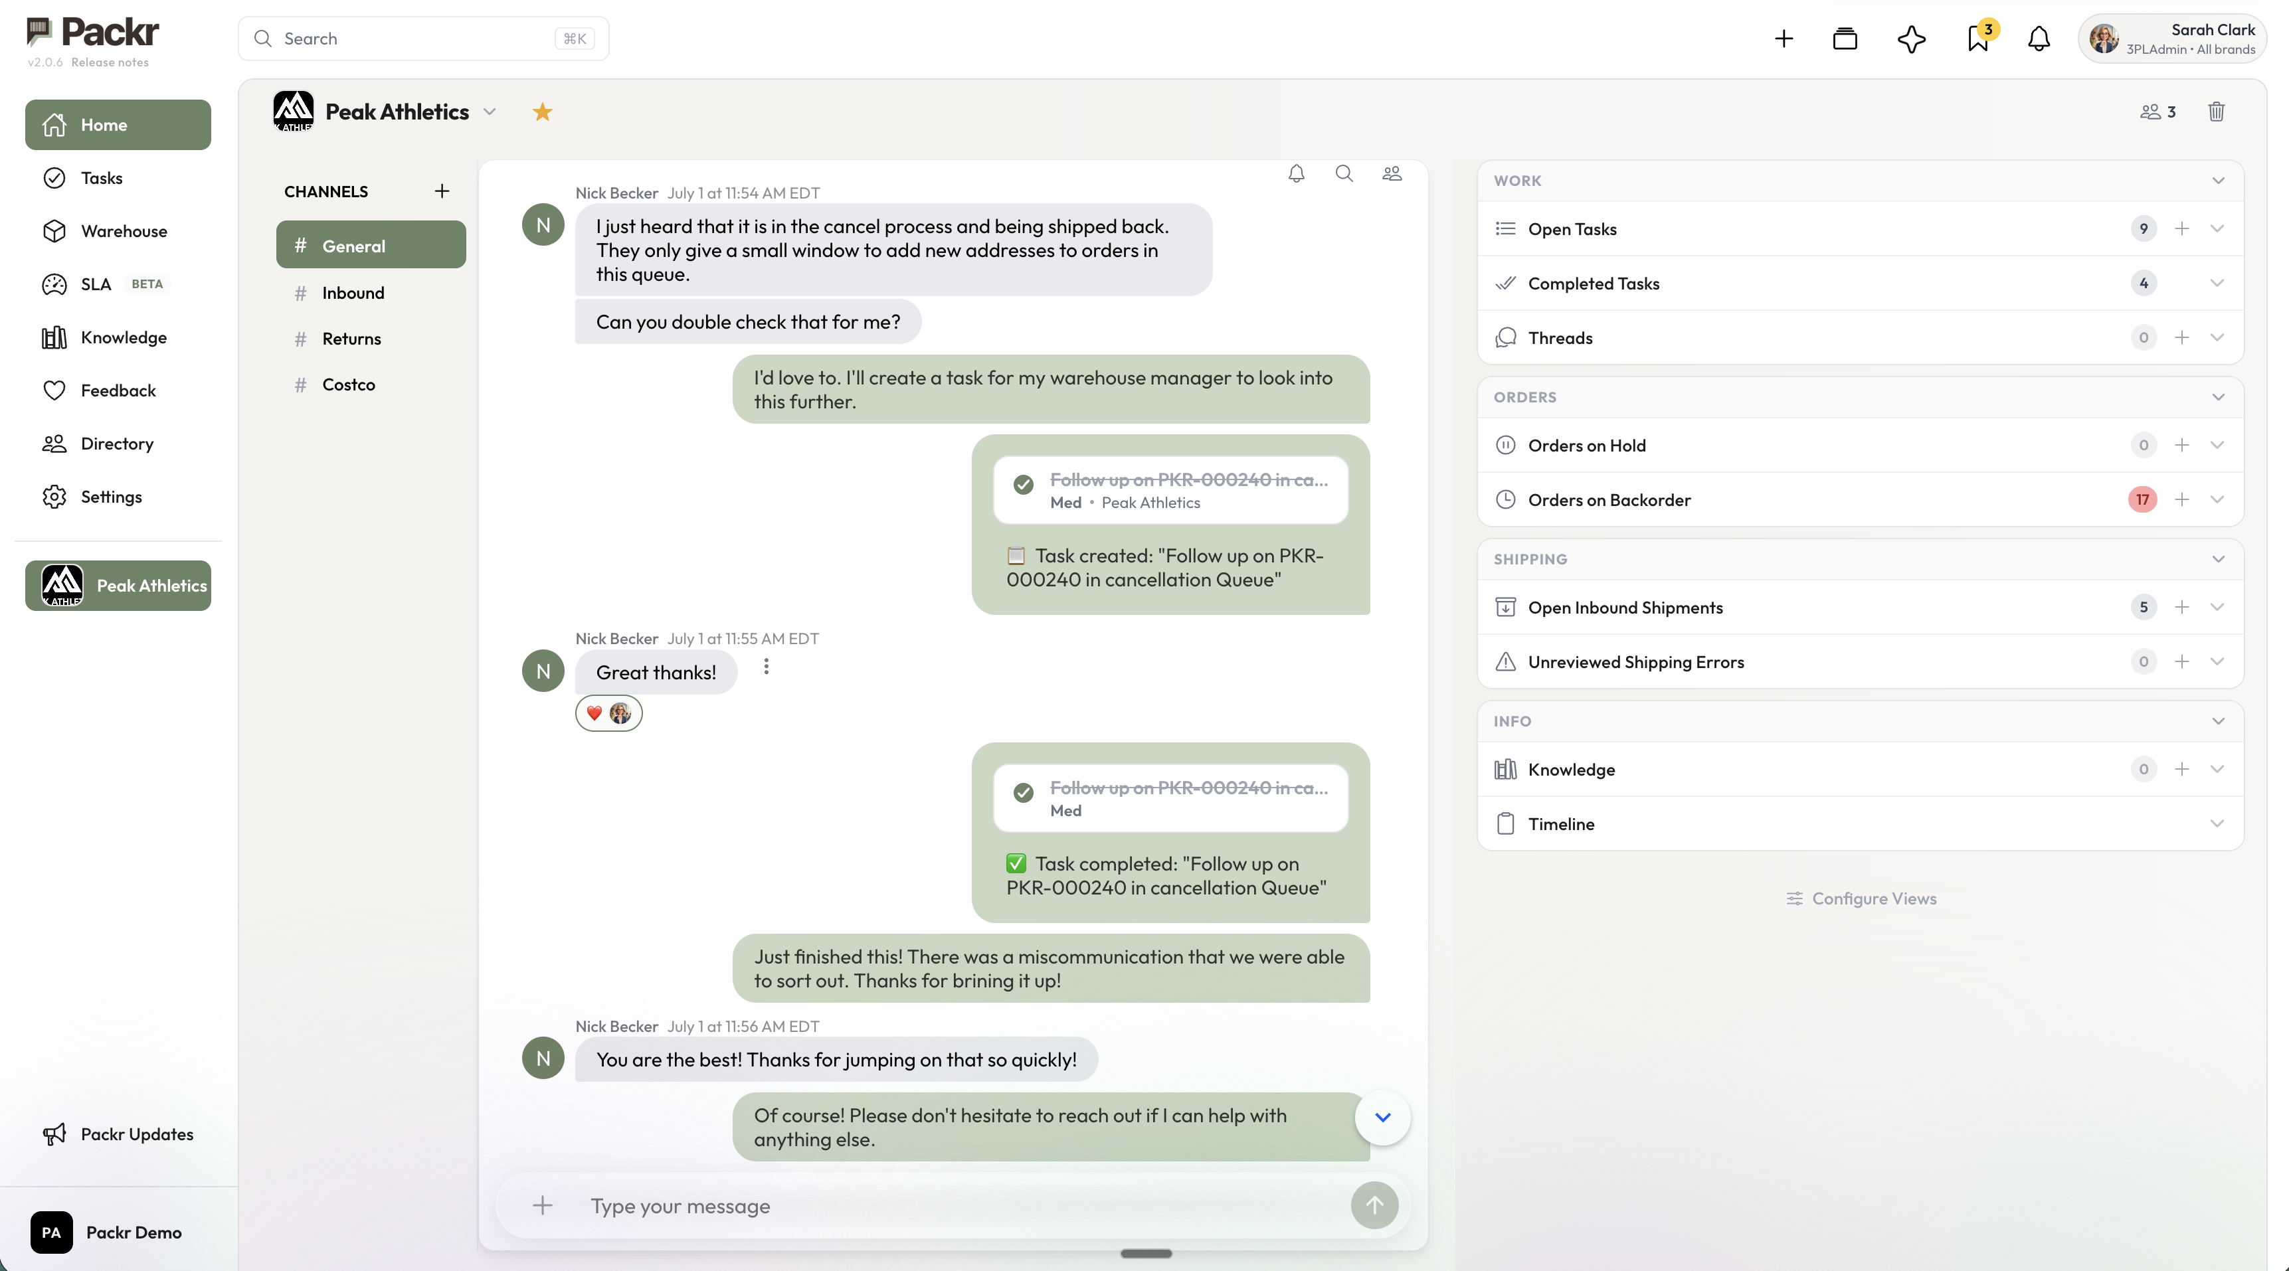Open SLA beta page in sidebar

click(118, 284)
